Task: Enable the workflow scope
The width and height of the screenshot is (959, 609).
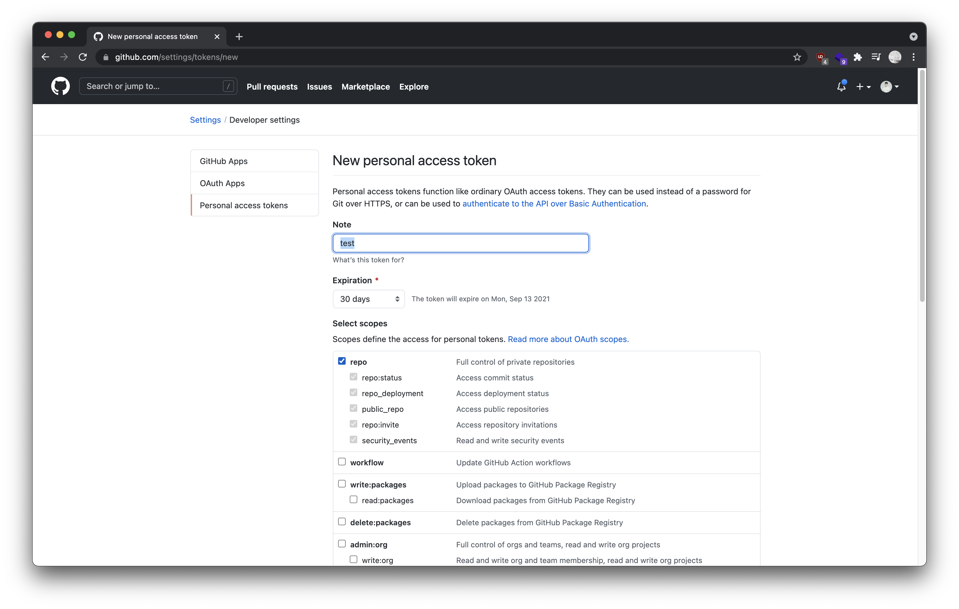Action: point(342,462)
